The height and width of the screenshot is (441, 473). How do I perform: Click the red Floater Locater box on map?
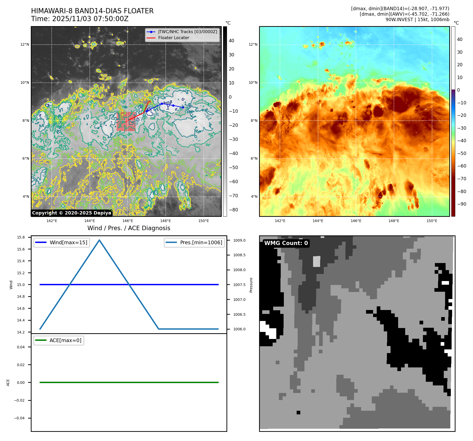(x=126, y=122)
